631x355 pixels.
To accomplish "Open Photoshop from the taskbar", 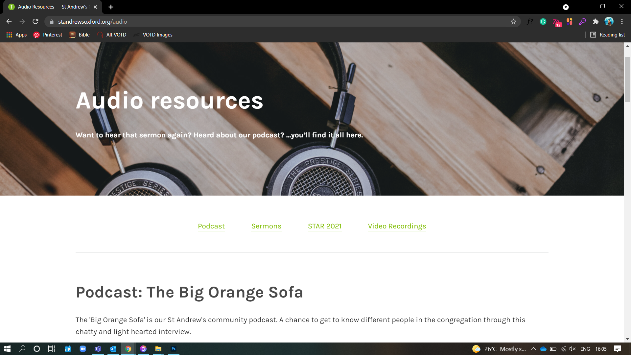I will coord(174,349).
